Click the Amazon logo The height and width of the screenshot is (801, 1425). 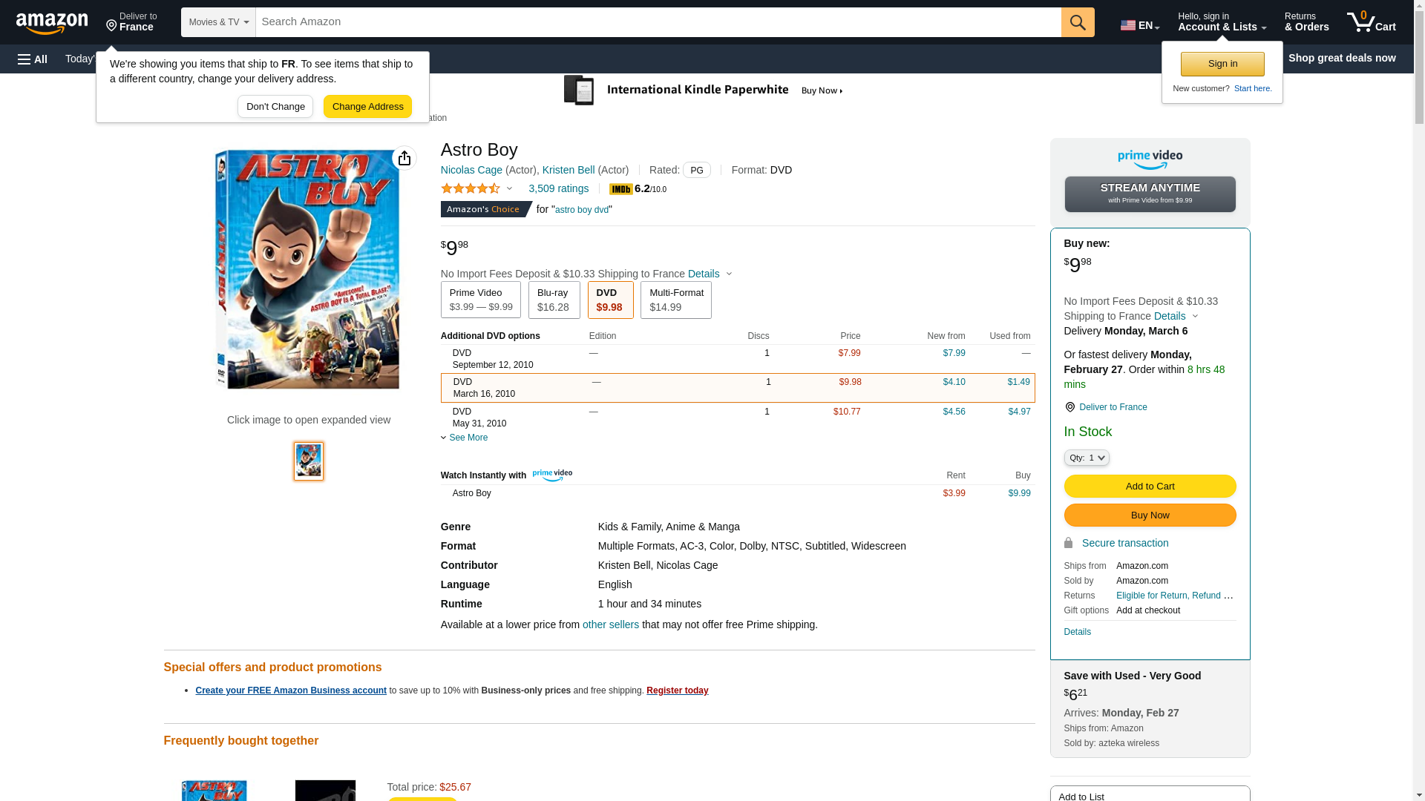click(52, 23)
